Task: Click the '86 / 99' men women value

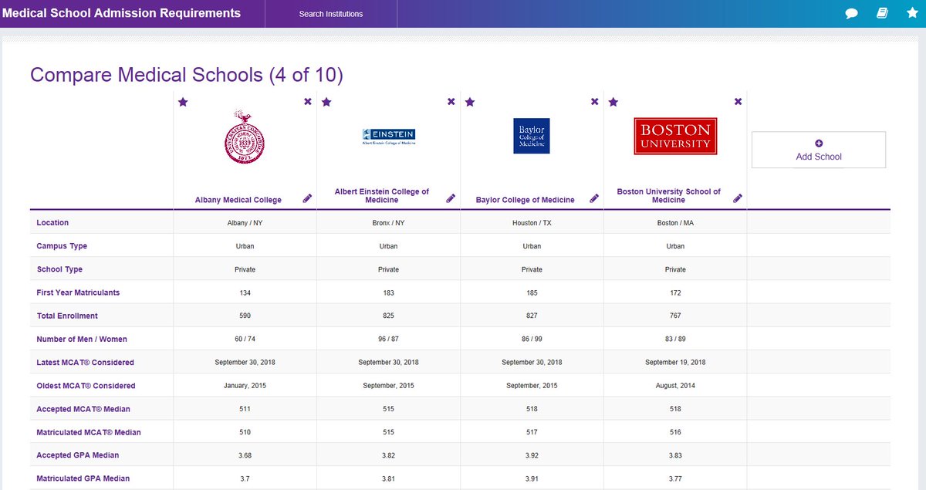Action: (x=532, y=339)
